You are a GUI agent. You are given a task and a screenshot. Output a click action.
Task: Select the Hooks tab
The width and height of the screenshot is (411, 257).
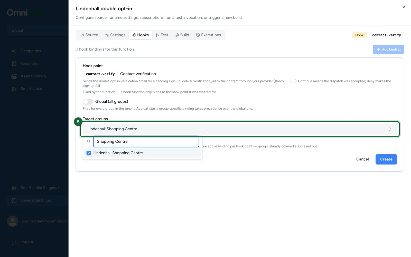141,35
